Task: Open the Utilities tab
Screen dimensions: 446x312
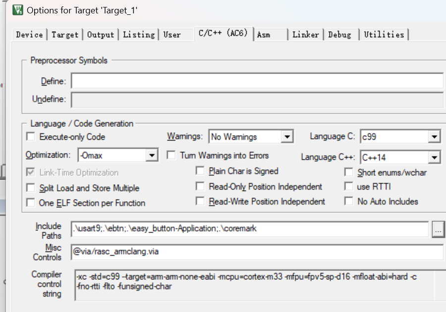Action: (384, 35)
